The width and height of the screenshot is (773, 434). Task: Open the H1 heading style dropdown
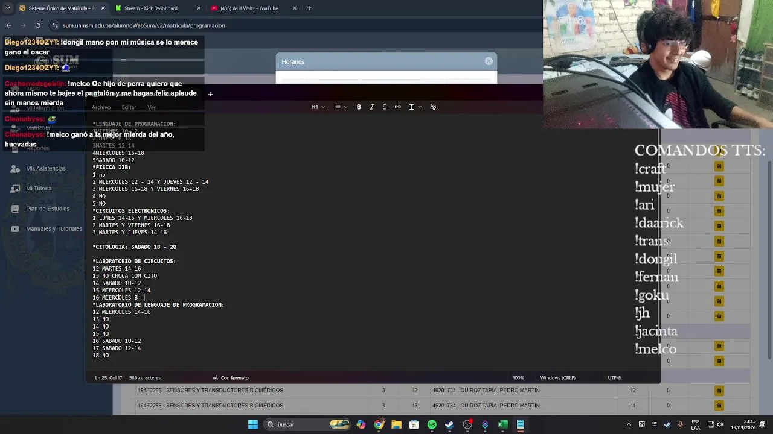pyautogui.click(x=318, y=107)
